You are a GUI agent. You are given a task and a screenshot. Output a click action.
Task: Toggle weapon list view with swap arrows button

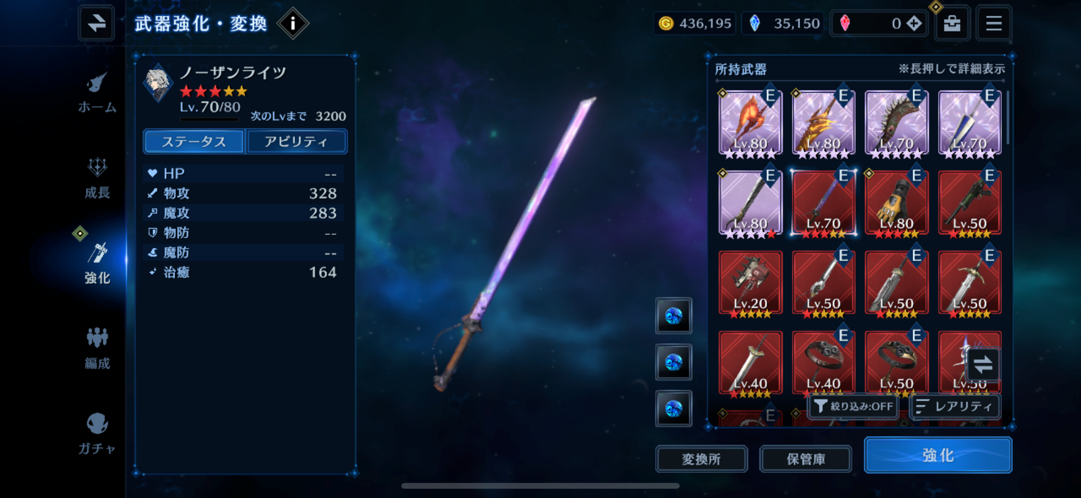coord(983,364)
